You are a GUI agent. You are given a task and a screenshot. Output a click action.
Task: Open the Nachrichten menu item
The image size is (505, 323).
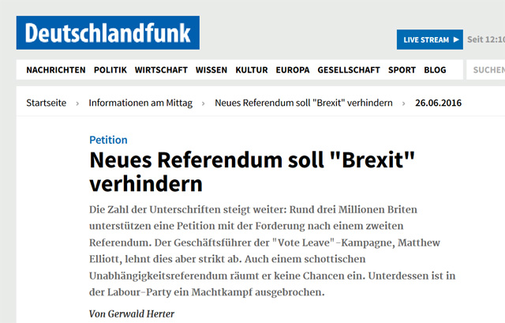[56, 70]
